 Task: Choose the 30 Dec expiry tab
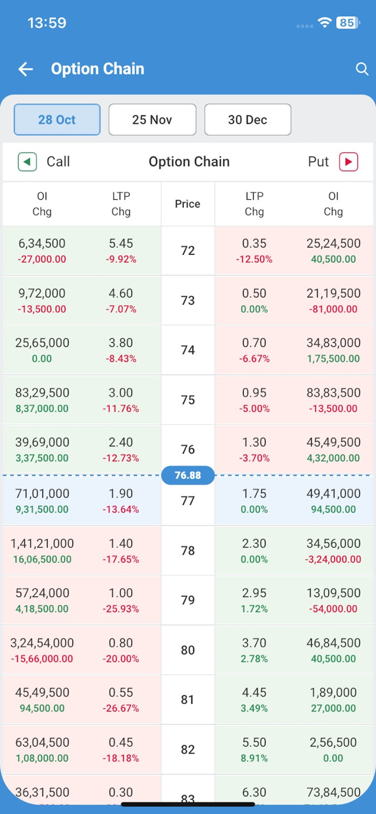(x=248, y=120)
